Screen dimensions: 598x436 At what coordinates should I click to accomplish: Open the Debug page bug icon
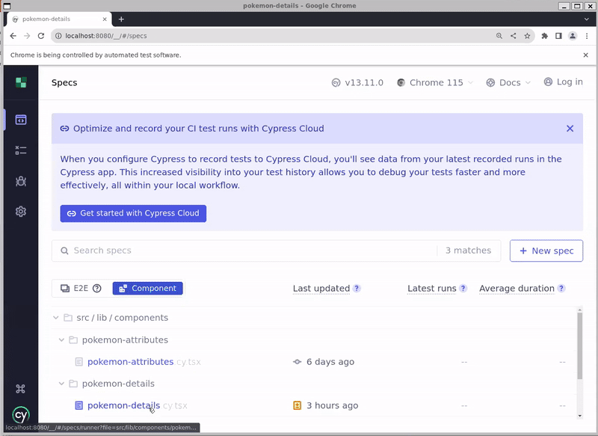pyautogui.click(x=21, y=181)
